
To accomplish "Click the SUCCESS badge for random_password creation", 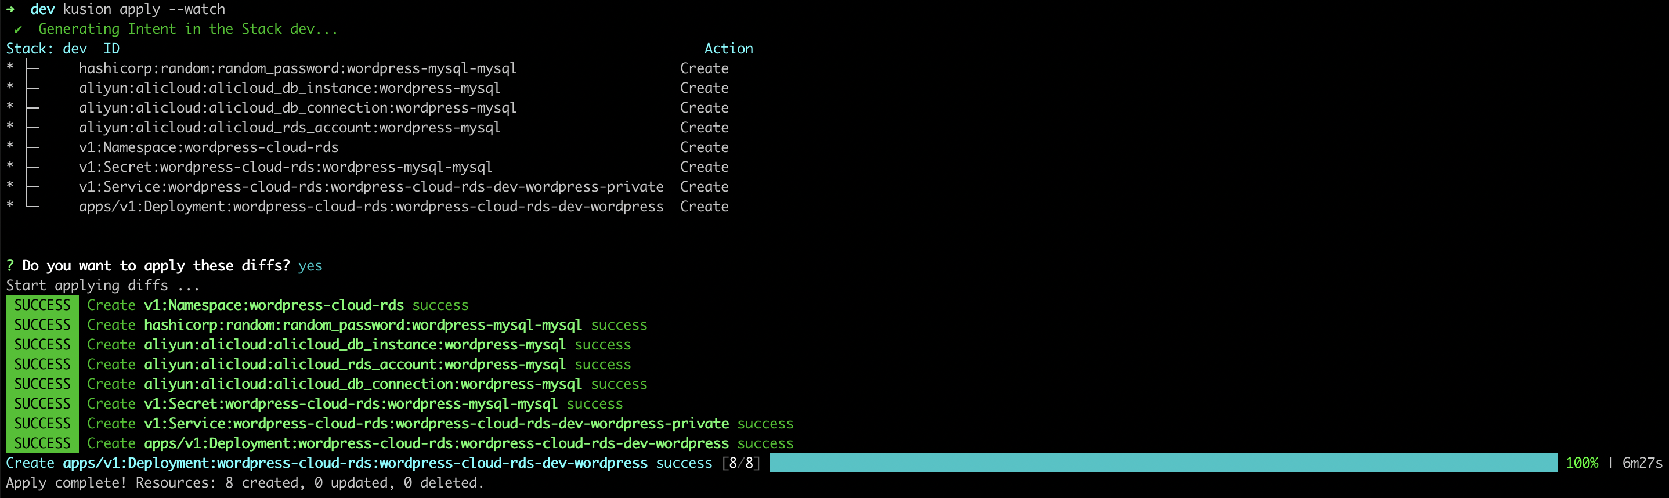I will [x=42, y=324].
